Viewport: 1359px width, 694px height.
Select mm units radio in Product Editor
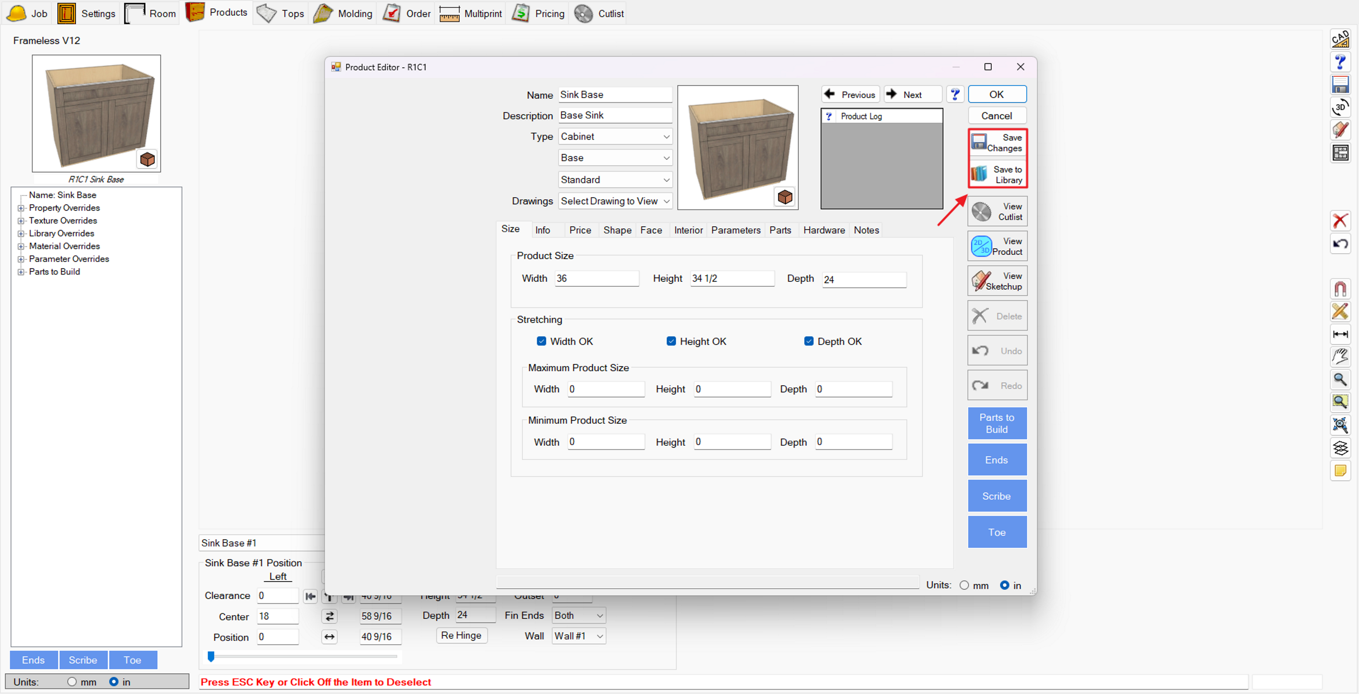[964, 585]
